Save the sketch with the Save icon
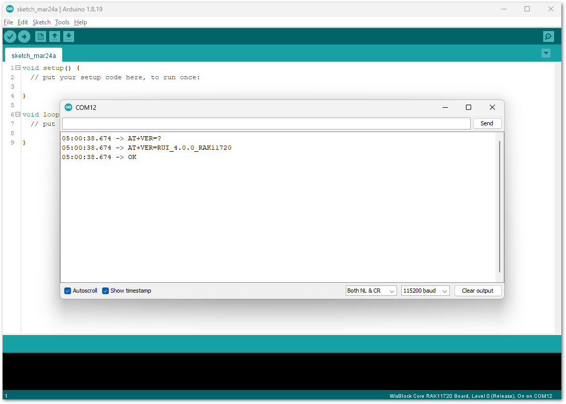 pyautogui.click(x=68, y=36)
